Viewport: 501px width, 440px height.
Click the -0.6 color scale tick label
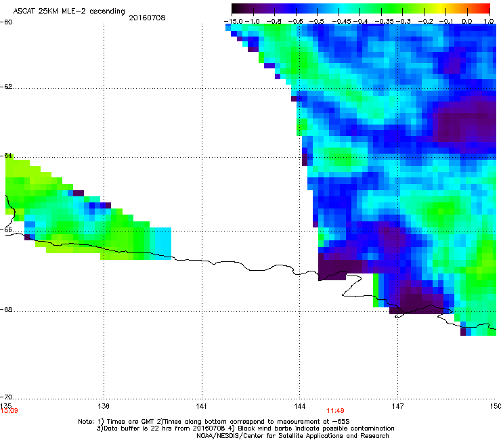coord(296,22)
